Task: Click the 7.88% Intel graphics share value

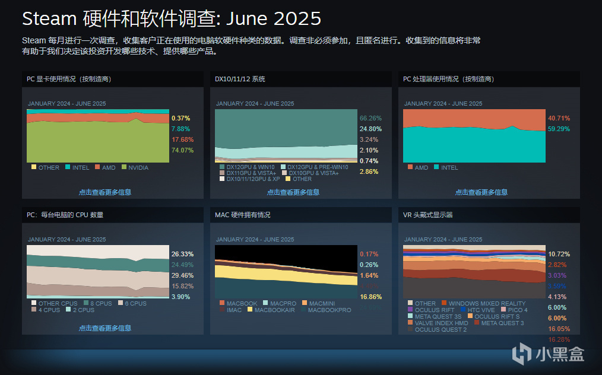Action: click(x=181, y=129)
